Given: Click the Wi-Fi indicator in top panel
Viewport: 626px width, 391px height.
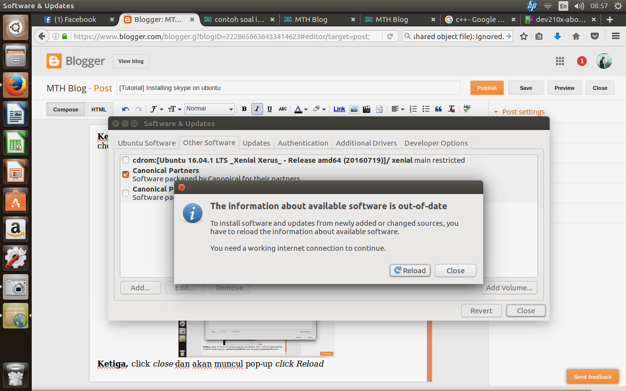Looking at the screenshot, I should (548, 6).
